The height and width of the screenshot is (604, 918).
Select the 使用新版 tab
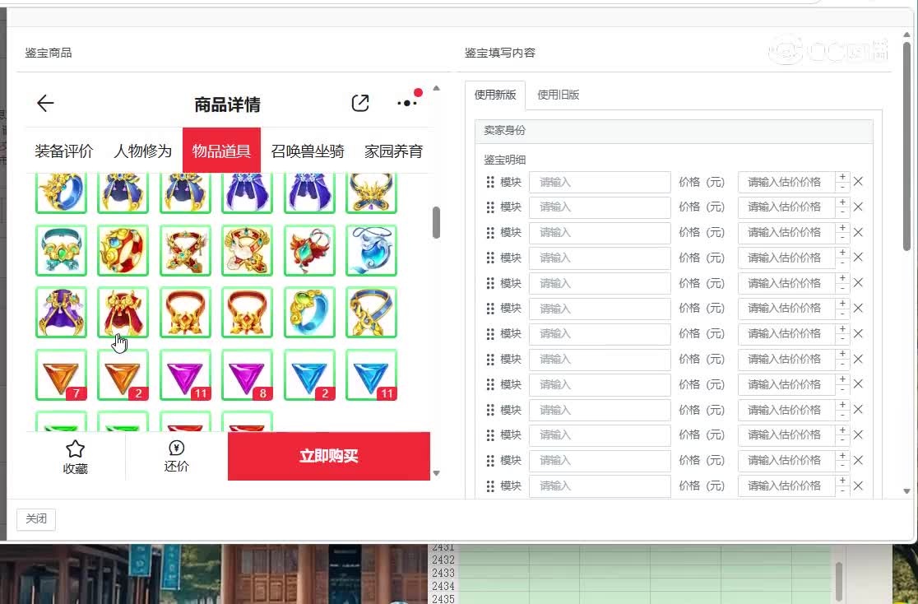(x=495, y=95)
